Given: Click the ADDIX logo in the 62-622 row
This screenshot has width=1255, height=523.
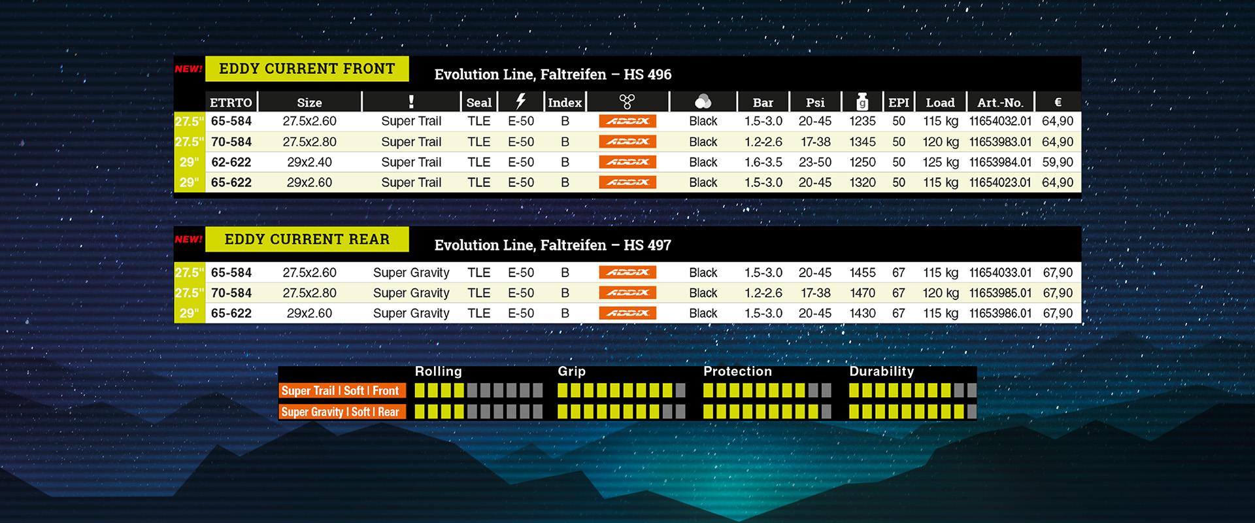Looking at the screenshot, I should (x=627, y=162).
